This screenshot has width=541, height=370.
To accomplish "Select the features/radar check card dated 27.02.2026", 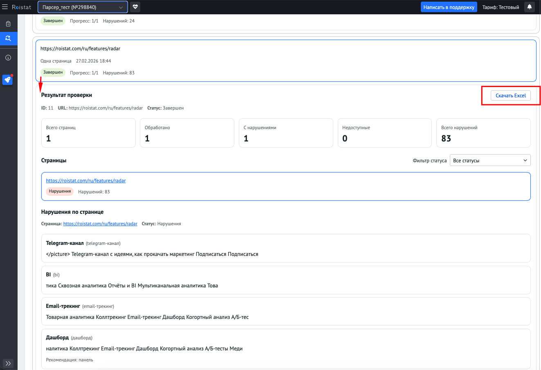I will pyautogui.click(x=285, y=61).
